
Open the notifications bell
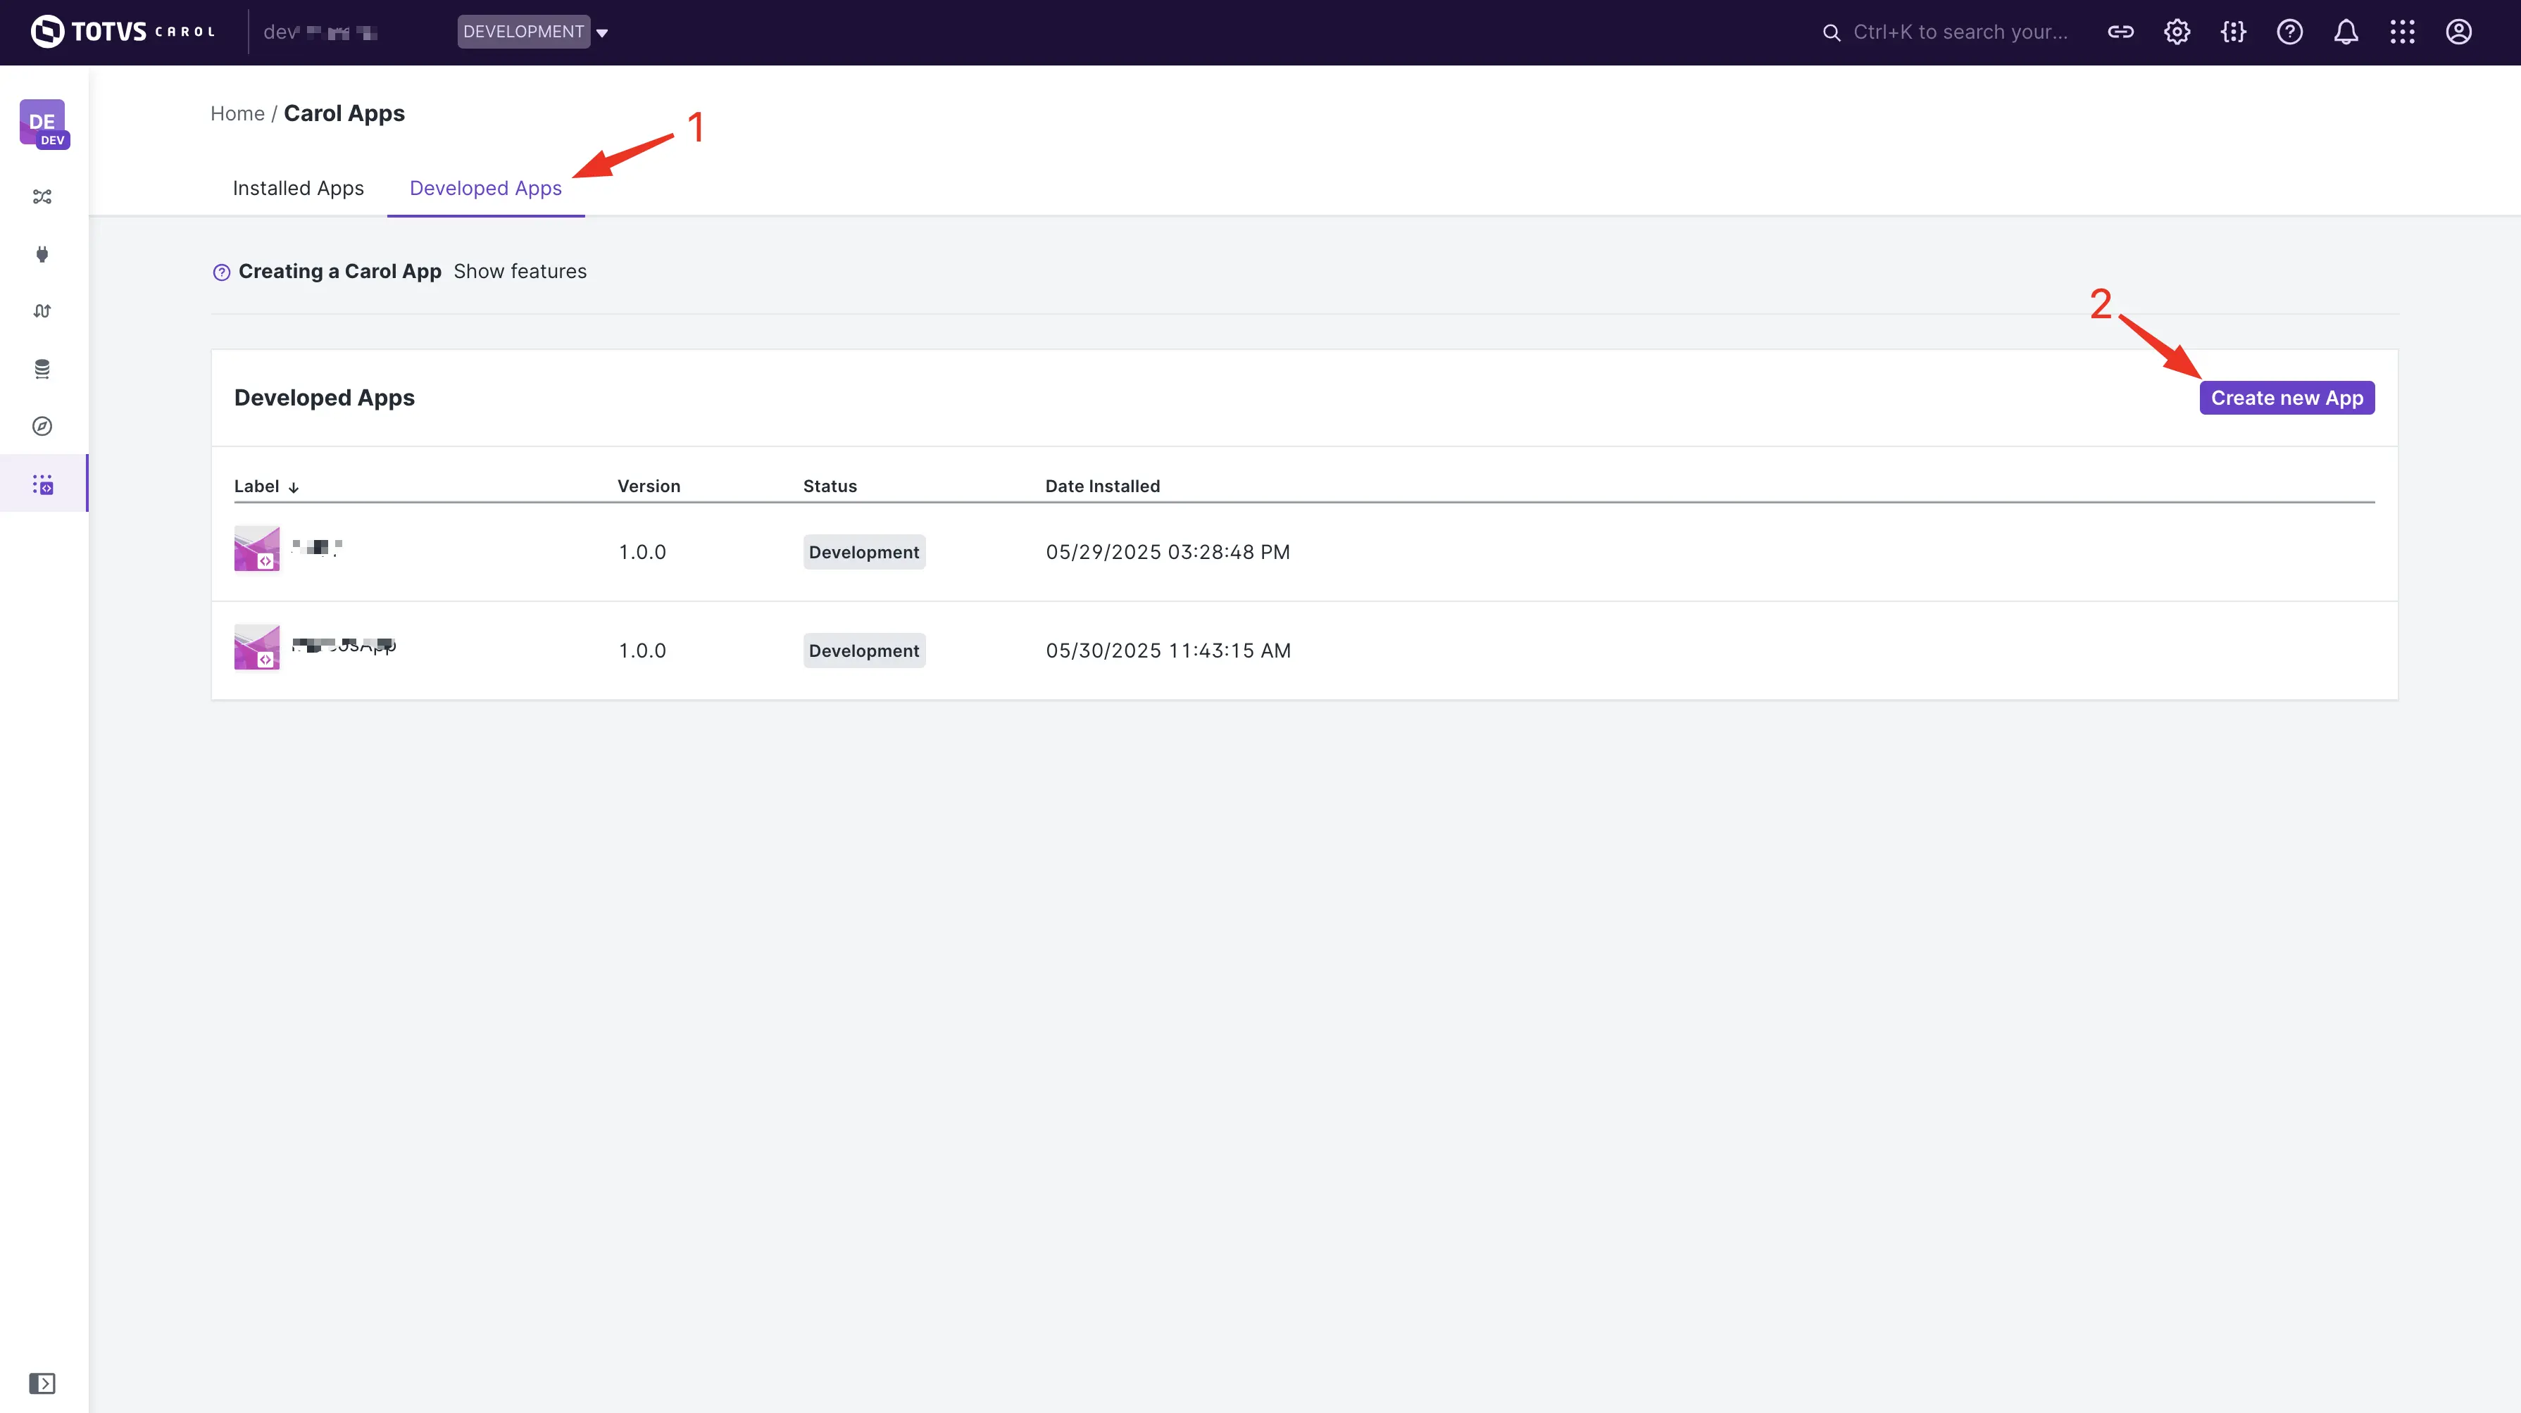tap(2346, 32)
